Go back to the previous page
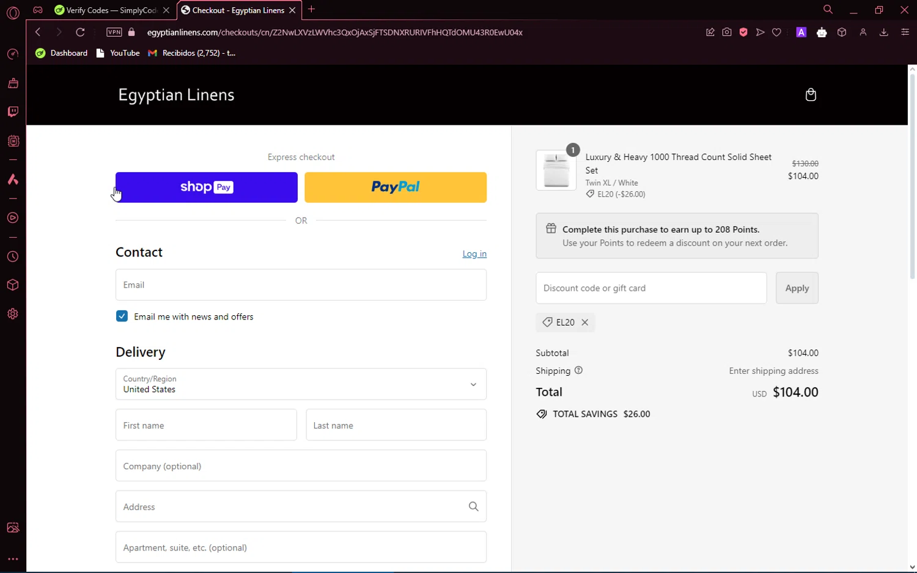 tap(38, 32)
